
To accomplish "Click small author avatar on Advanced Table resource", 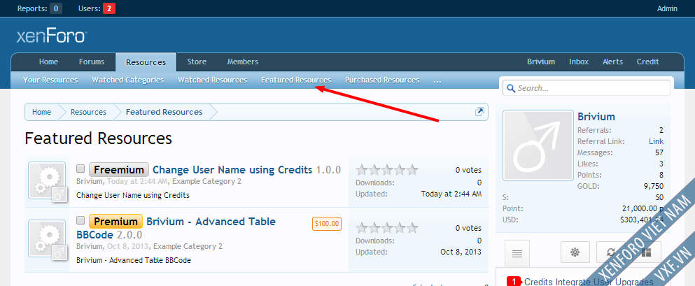I will pos(59,252).
